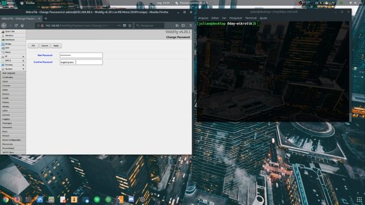The height and width of the screenshot is (205, 365).
Task: Open Password under System
Action: (x=13, y=128)
